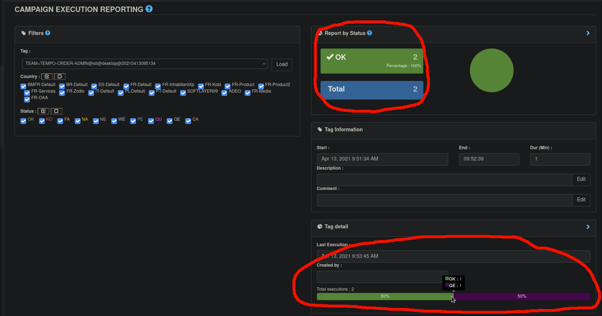This screenshot has width=602, height=316.
Task: Open the Tag selection dropdown
Action: click(145, 64)
